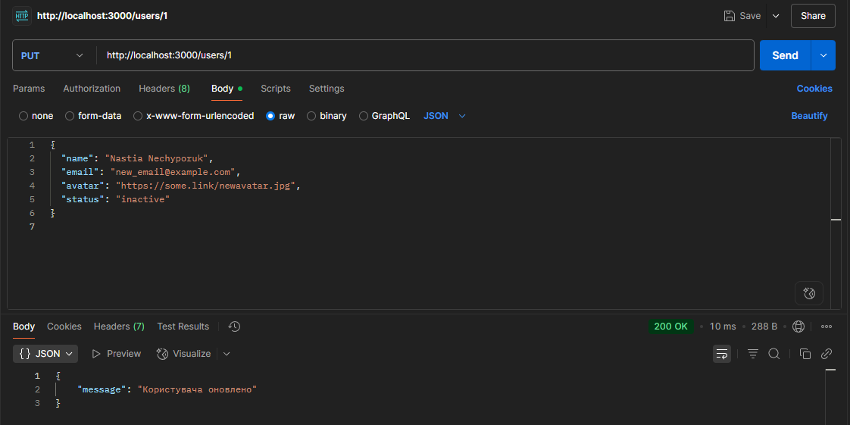Open the response JSON format dropdown

click(45, 354)
